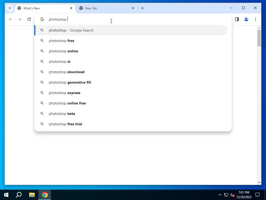This screenshot has height=200, width=266.
Task: Select 'photoshop - Google Search' suggestion
Action: point(131,30)
